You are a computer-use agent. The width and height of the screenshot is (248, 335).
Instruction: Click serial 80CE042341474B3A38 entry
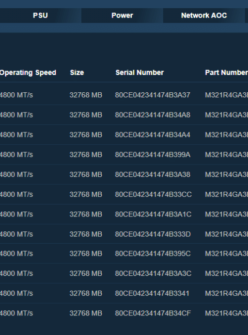coord(152,175)
